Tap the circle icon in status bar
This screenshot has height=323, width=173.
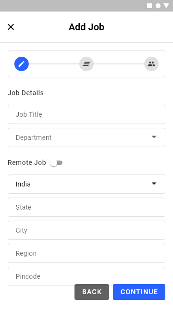(x=158, y=6)
